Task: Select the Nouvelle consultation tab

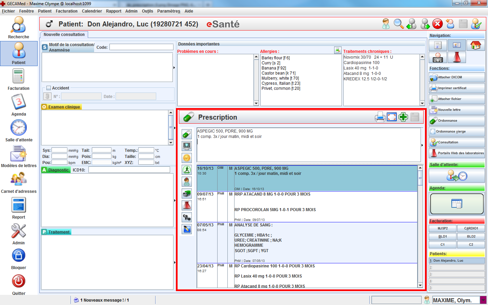Action: 64,35
